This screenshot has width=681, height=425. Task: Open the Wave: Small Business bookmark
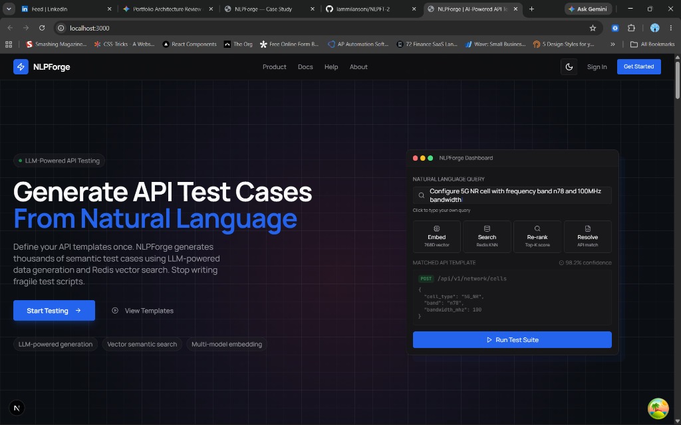click(495, 44)
